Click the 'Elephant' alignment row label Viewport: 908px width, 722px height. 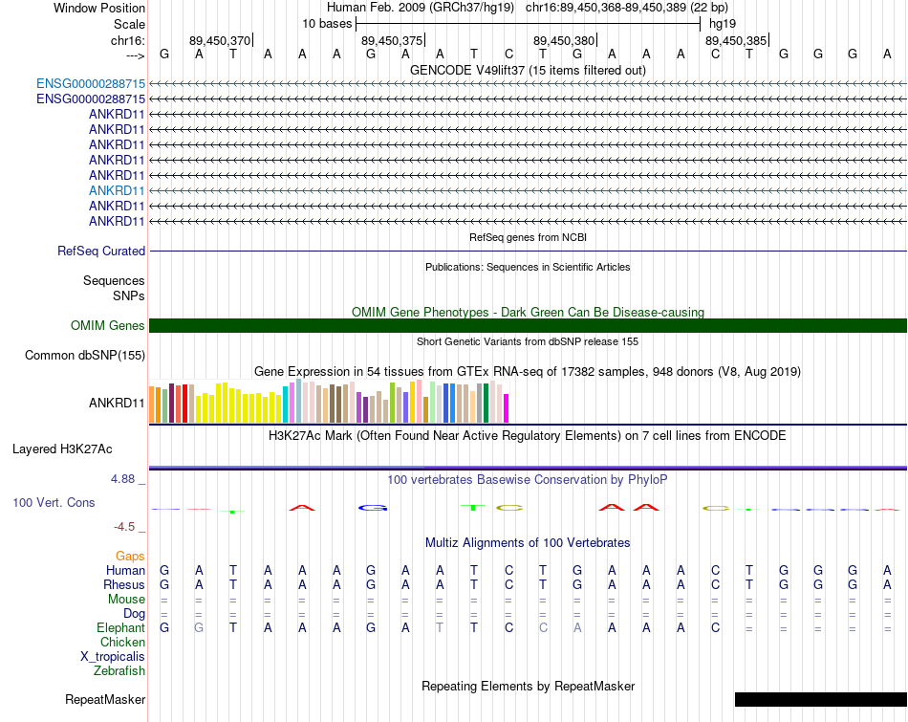click(x=120, y=627)
